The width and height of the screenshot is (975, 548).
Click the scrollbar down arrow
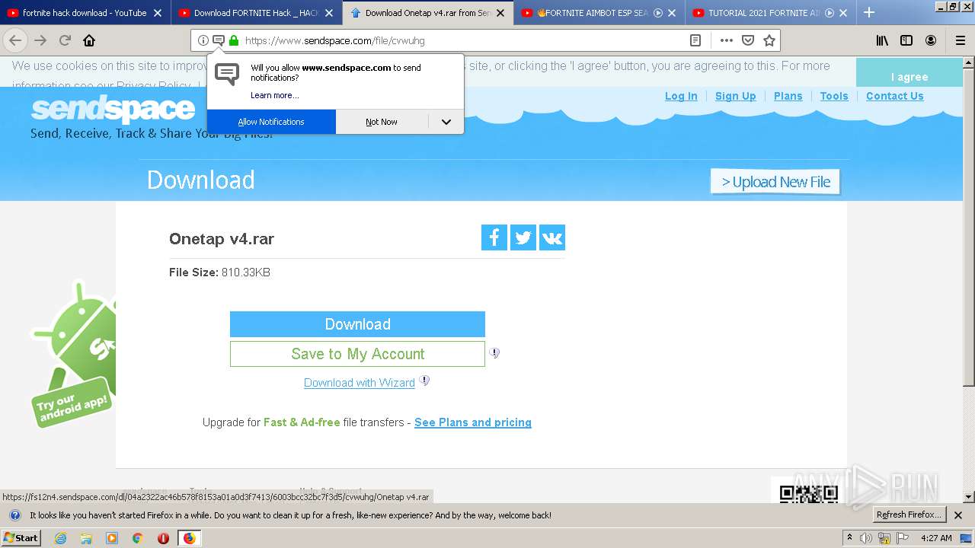[x=969, y=497]
